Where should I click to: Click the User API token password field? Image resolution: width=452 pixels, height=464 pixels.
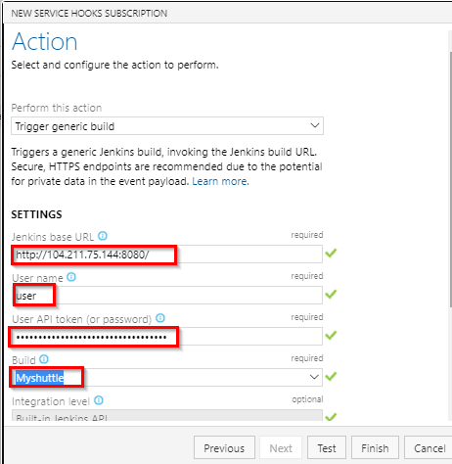(167, 337)
